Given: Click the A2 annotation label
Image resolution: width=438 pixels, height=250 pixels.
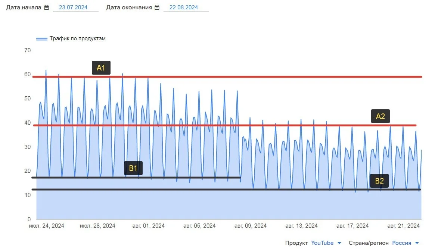Looking at the screenshot, I should (380, 116).
